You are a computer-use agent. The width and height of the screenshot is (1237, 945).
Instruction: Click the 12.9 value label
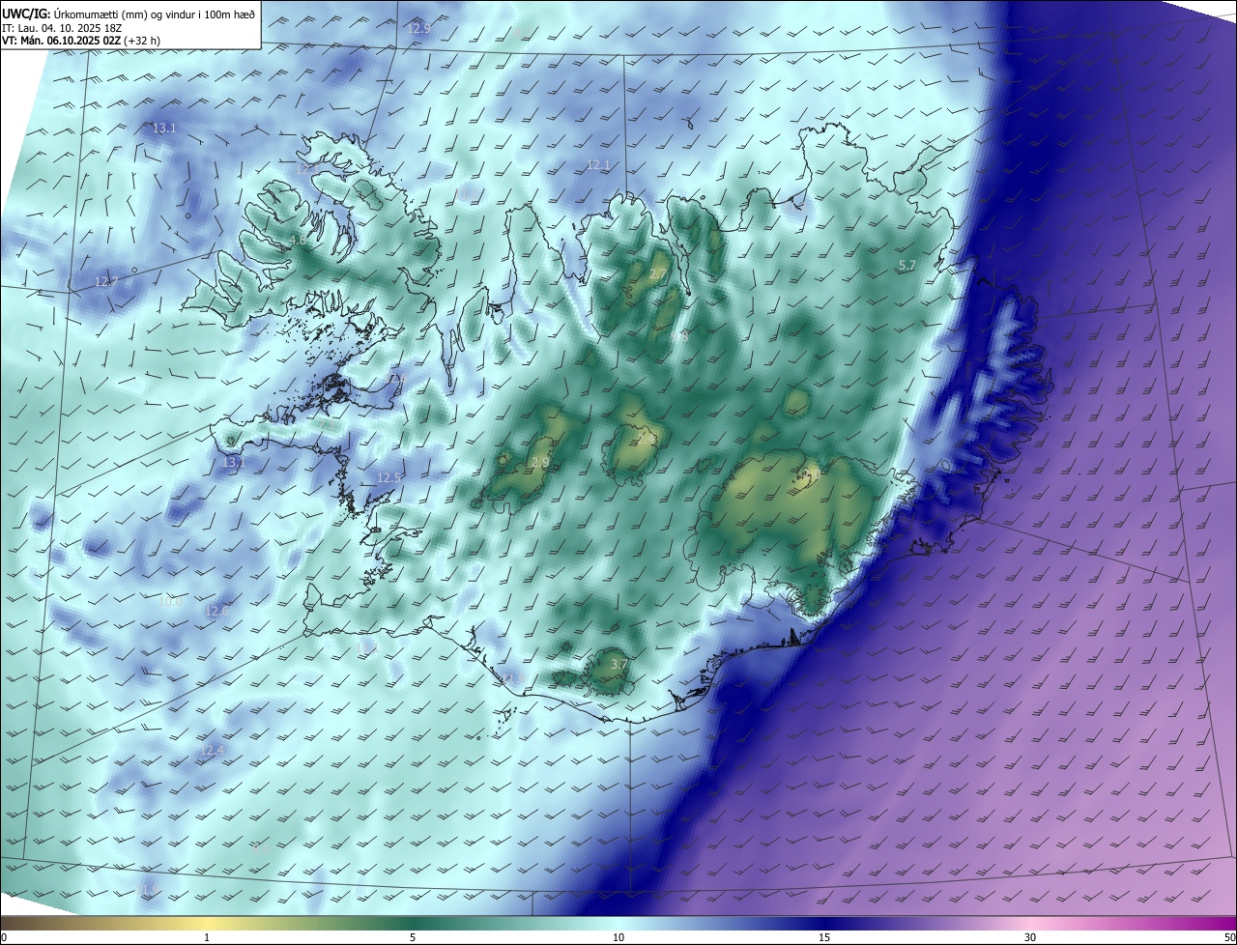[x=418, y=28]
